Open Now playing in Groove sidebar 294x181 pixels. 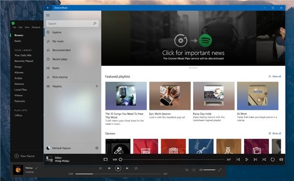(73, 77)
